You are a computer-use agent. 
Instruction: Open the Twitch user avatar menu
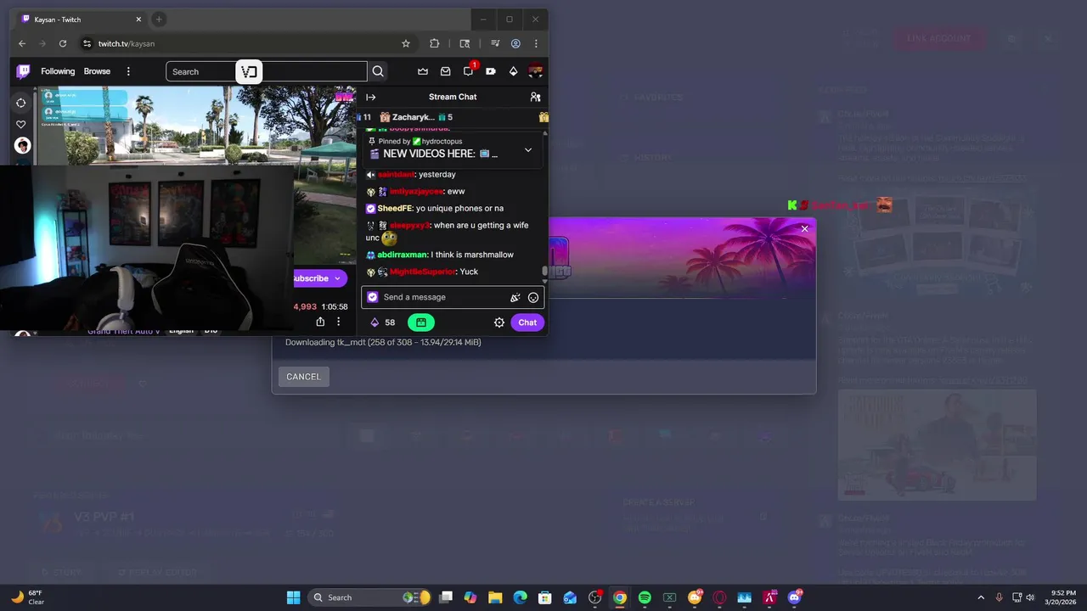[x=535, y=71]
